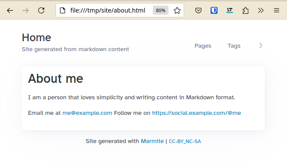Expand the overflow chevron for more tools
This screenshot has height=166, width=287.
(261, 10)
